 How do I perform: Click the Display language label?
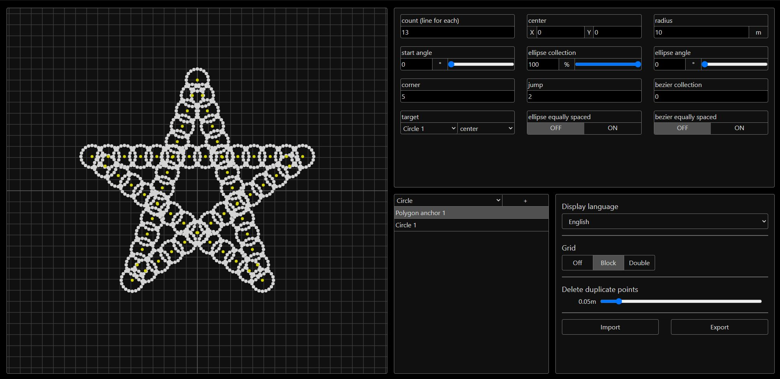590,206
